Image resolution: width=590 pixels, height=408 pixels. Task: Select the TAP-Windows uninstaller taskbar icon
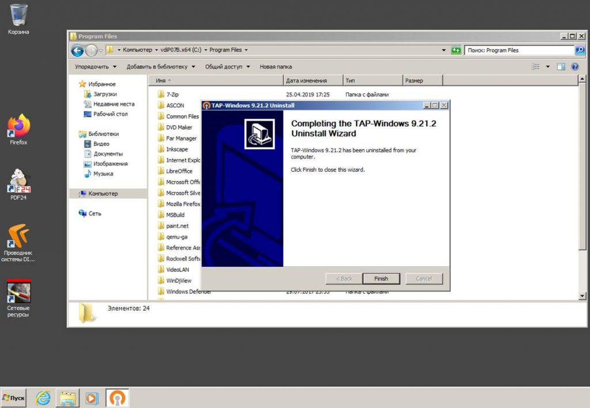pos(118,398)
